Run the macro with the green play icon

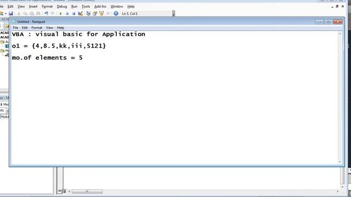pyautogui.click(x=60, y=14)
